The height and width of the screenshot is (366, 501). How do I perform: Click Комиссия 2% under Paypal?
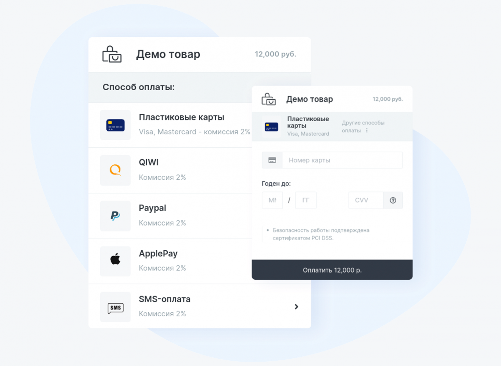tap(162, 223)
